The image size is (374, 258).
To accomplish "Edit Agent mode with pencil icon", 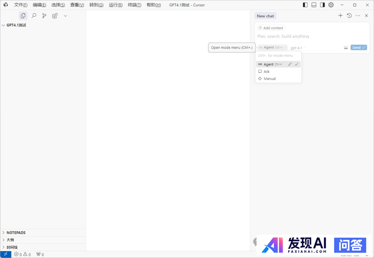I will coord(290,64).
